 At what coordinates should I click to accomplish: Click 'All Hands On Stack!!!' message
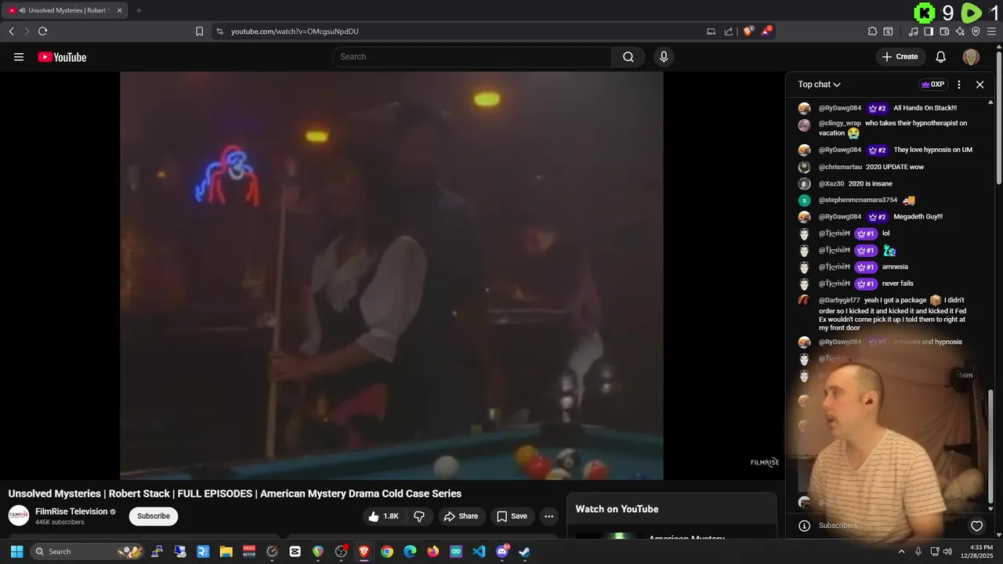(x=925, y=108)
